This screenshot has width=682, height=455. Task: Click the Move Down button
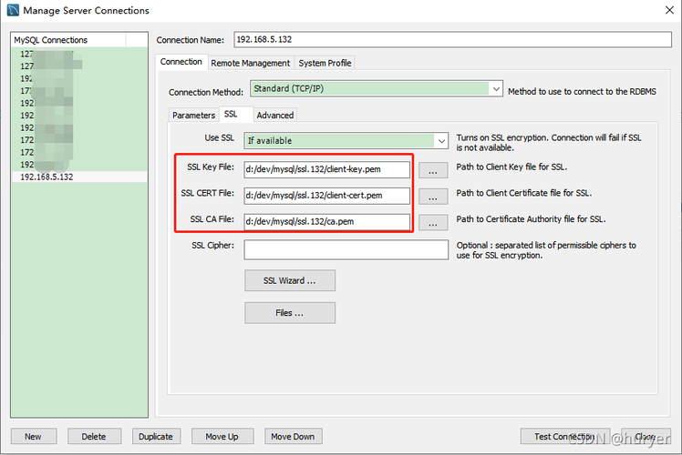294,436
